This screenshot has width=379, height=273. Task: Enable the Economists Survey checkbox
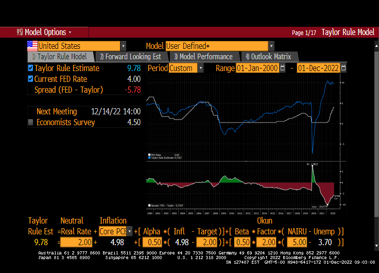point(31,123)
